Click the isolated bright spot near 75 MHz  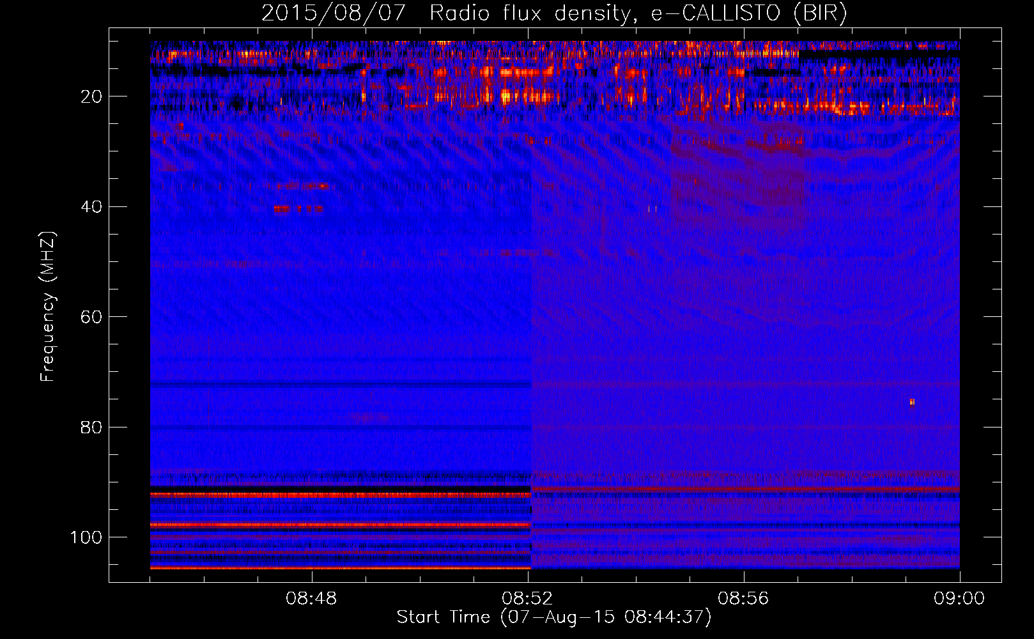tap(912, 402)
